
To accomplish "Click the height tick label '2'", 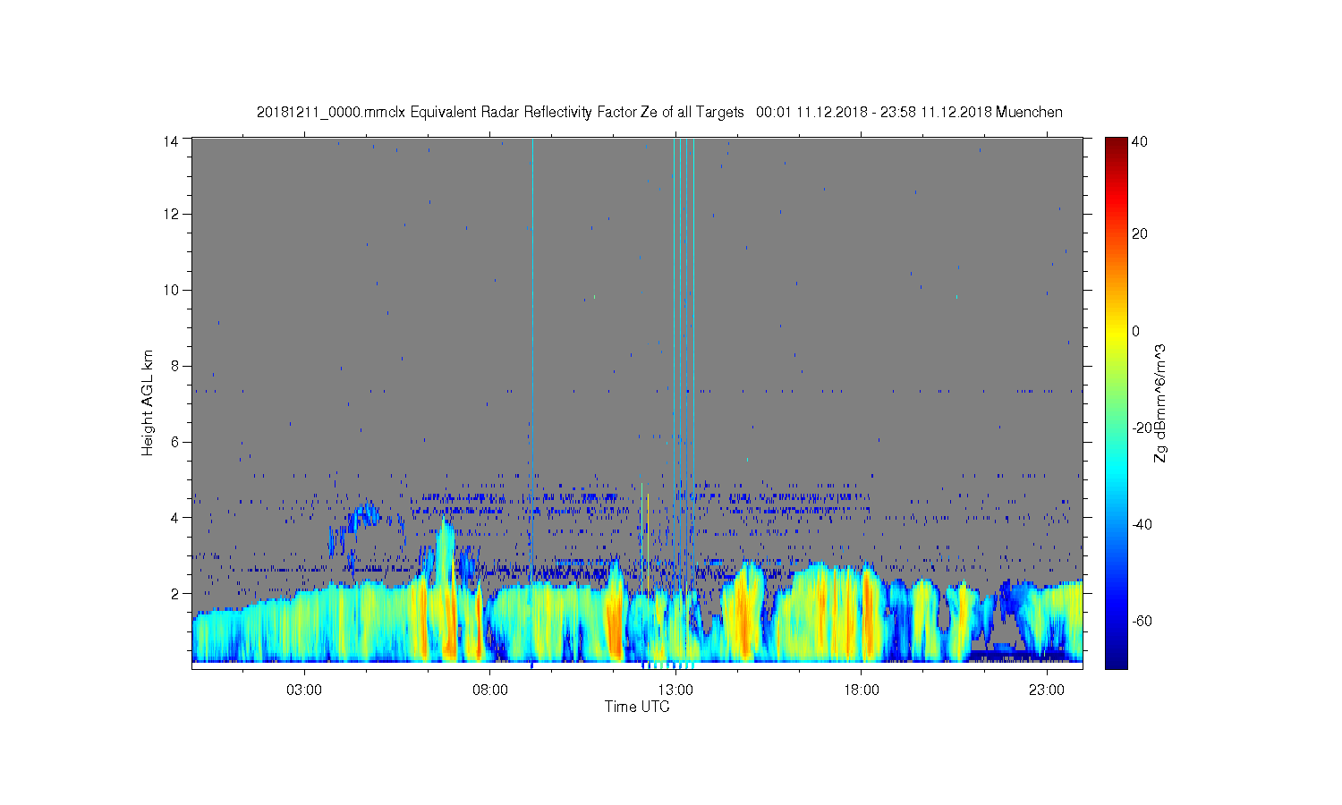I will 176,593.
